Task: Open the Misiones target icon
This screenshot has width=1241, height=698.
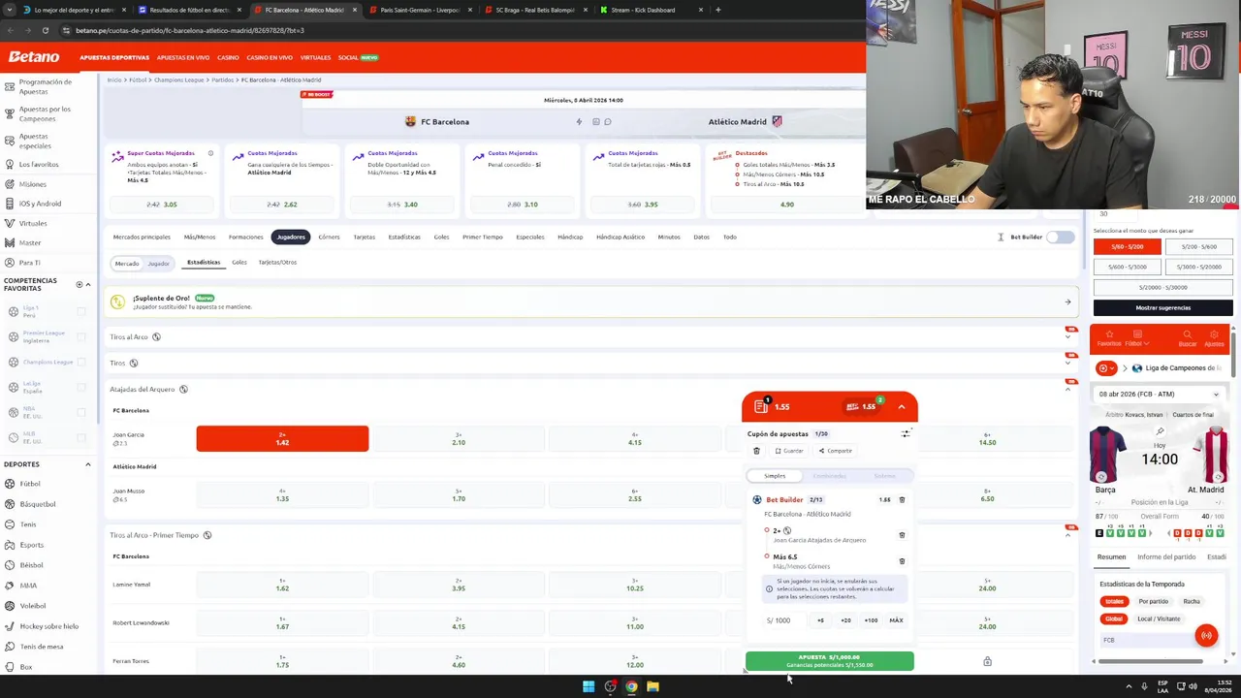Action: (10, 184)
